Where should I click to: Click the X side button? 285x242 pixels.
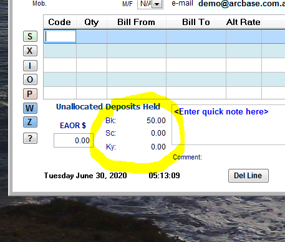pos(30,51)
